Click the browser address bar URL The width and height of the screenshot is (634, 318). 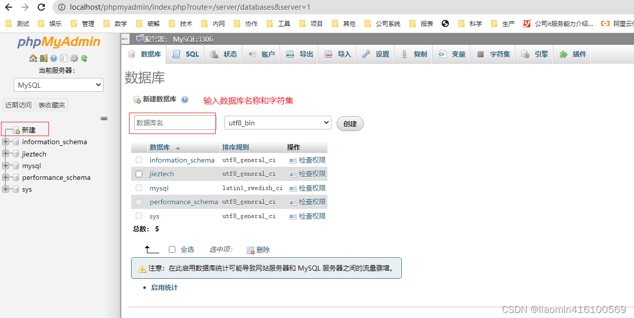(190, 7)
